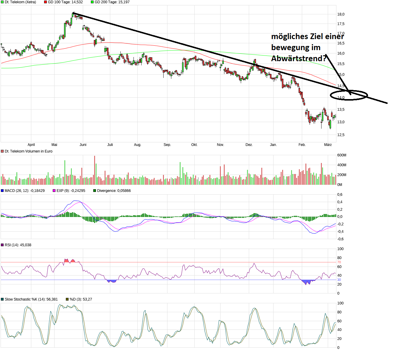Click the positive 0,6 MACD axis value
This screenshot has width=399, height=351.
(x=340, y=195)
